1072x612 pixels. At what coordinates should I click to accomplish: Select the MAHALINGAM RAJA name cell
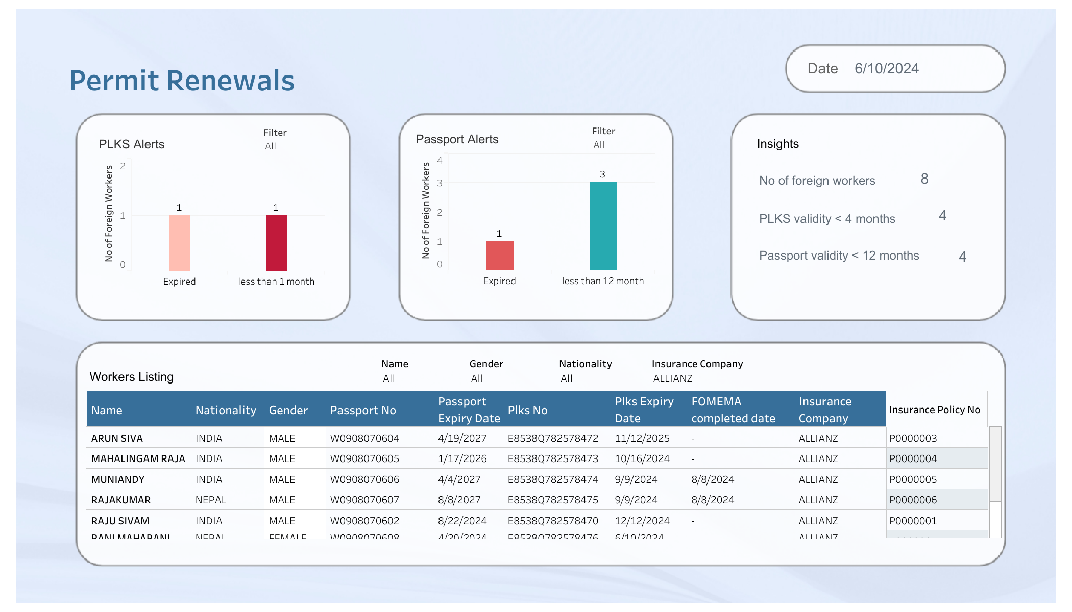point(138,458)
